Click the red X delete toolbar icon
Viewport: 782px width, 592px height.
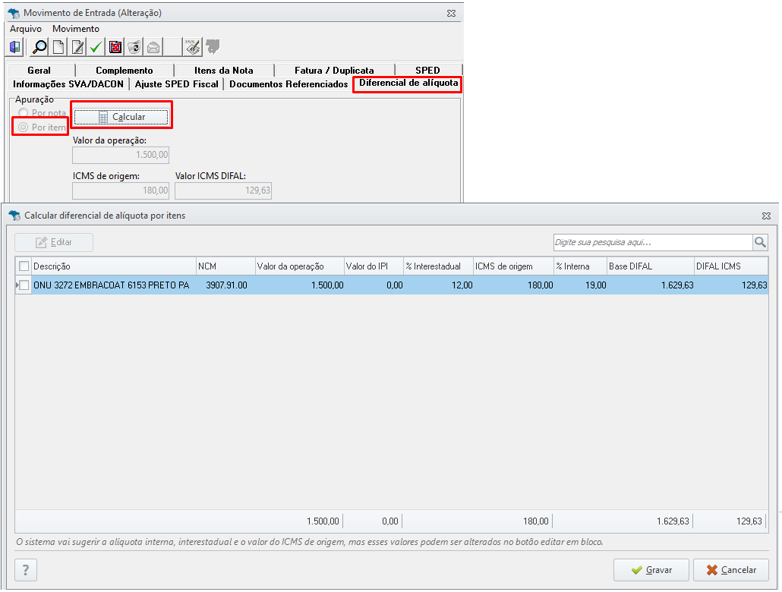pyautogui.click(x=115, y=47)
